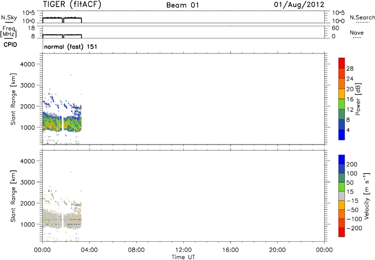Click the '18' frequency axis tick label
This screenshot has width=375, height=260.
pyautogui.click(x=31, y=28)
